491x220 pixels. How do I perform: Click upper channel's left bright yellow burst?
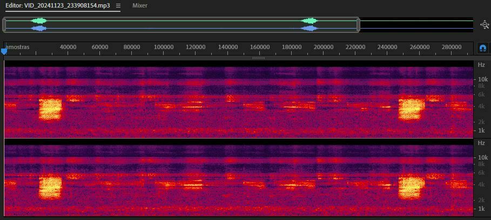click(51, 108)
